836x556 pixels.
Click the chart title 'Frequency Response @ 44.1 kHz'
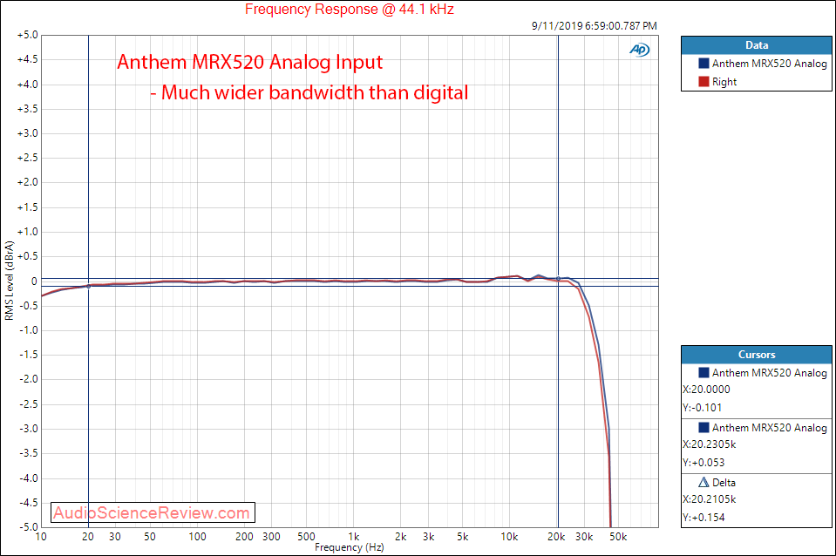pos(350,10)
